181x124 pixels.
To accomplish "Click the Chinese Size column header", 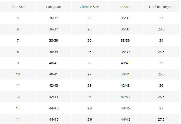I will (x=89, y=7).
